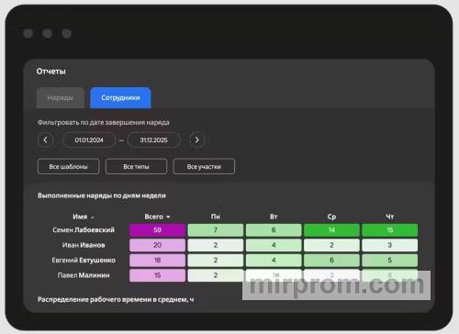Viewport: 459px width, 334px height.
Task: Edit start date 01.01.2024 field
Action: tap(89, 140)
